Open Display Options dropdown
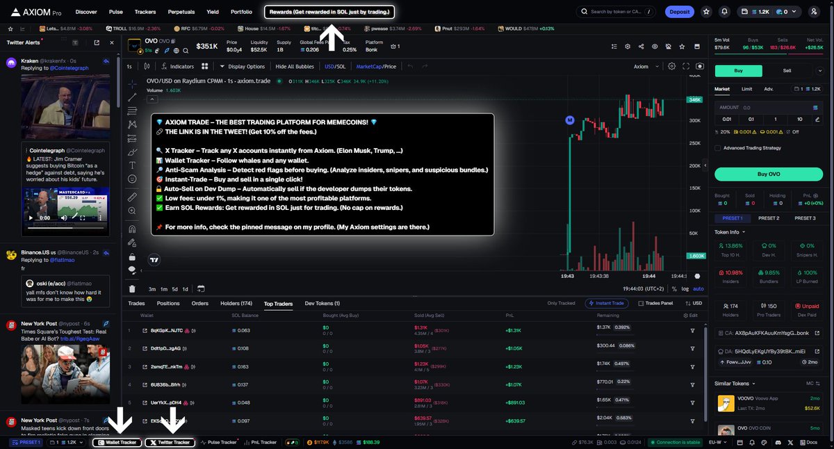 (x=243, y=67)
